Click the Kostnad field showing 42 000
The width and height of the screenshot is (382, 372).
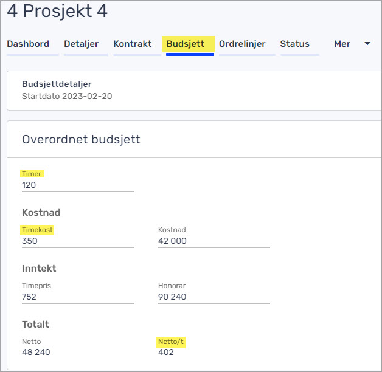214,241
